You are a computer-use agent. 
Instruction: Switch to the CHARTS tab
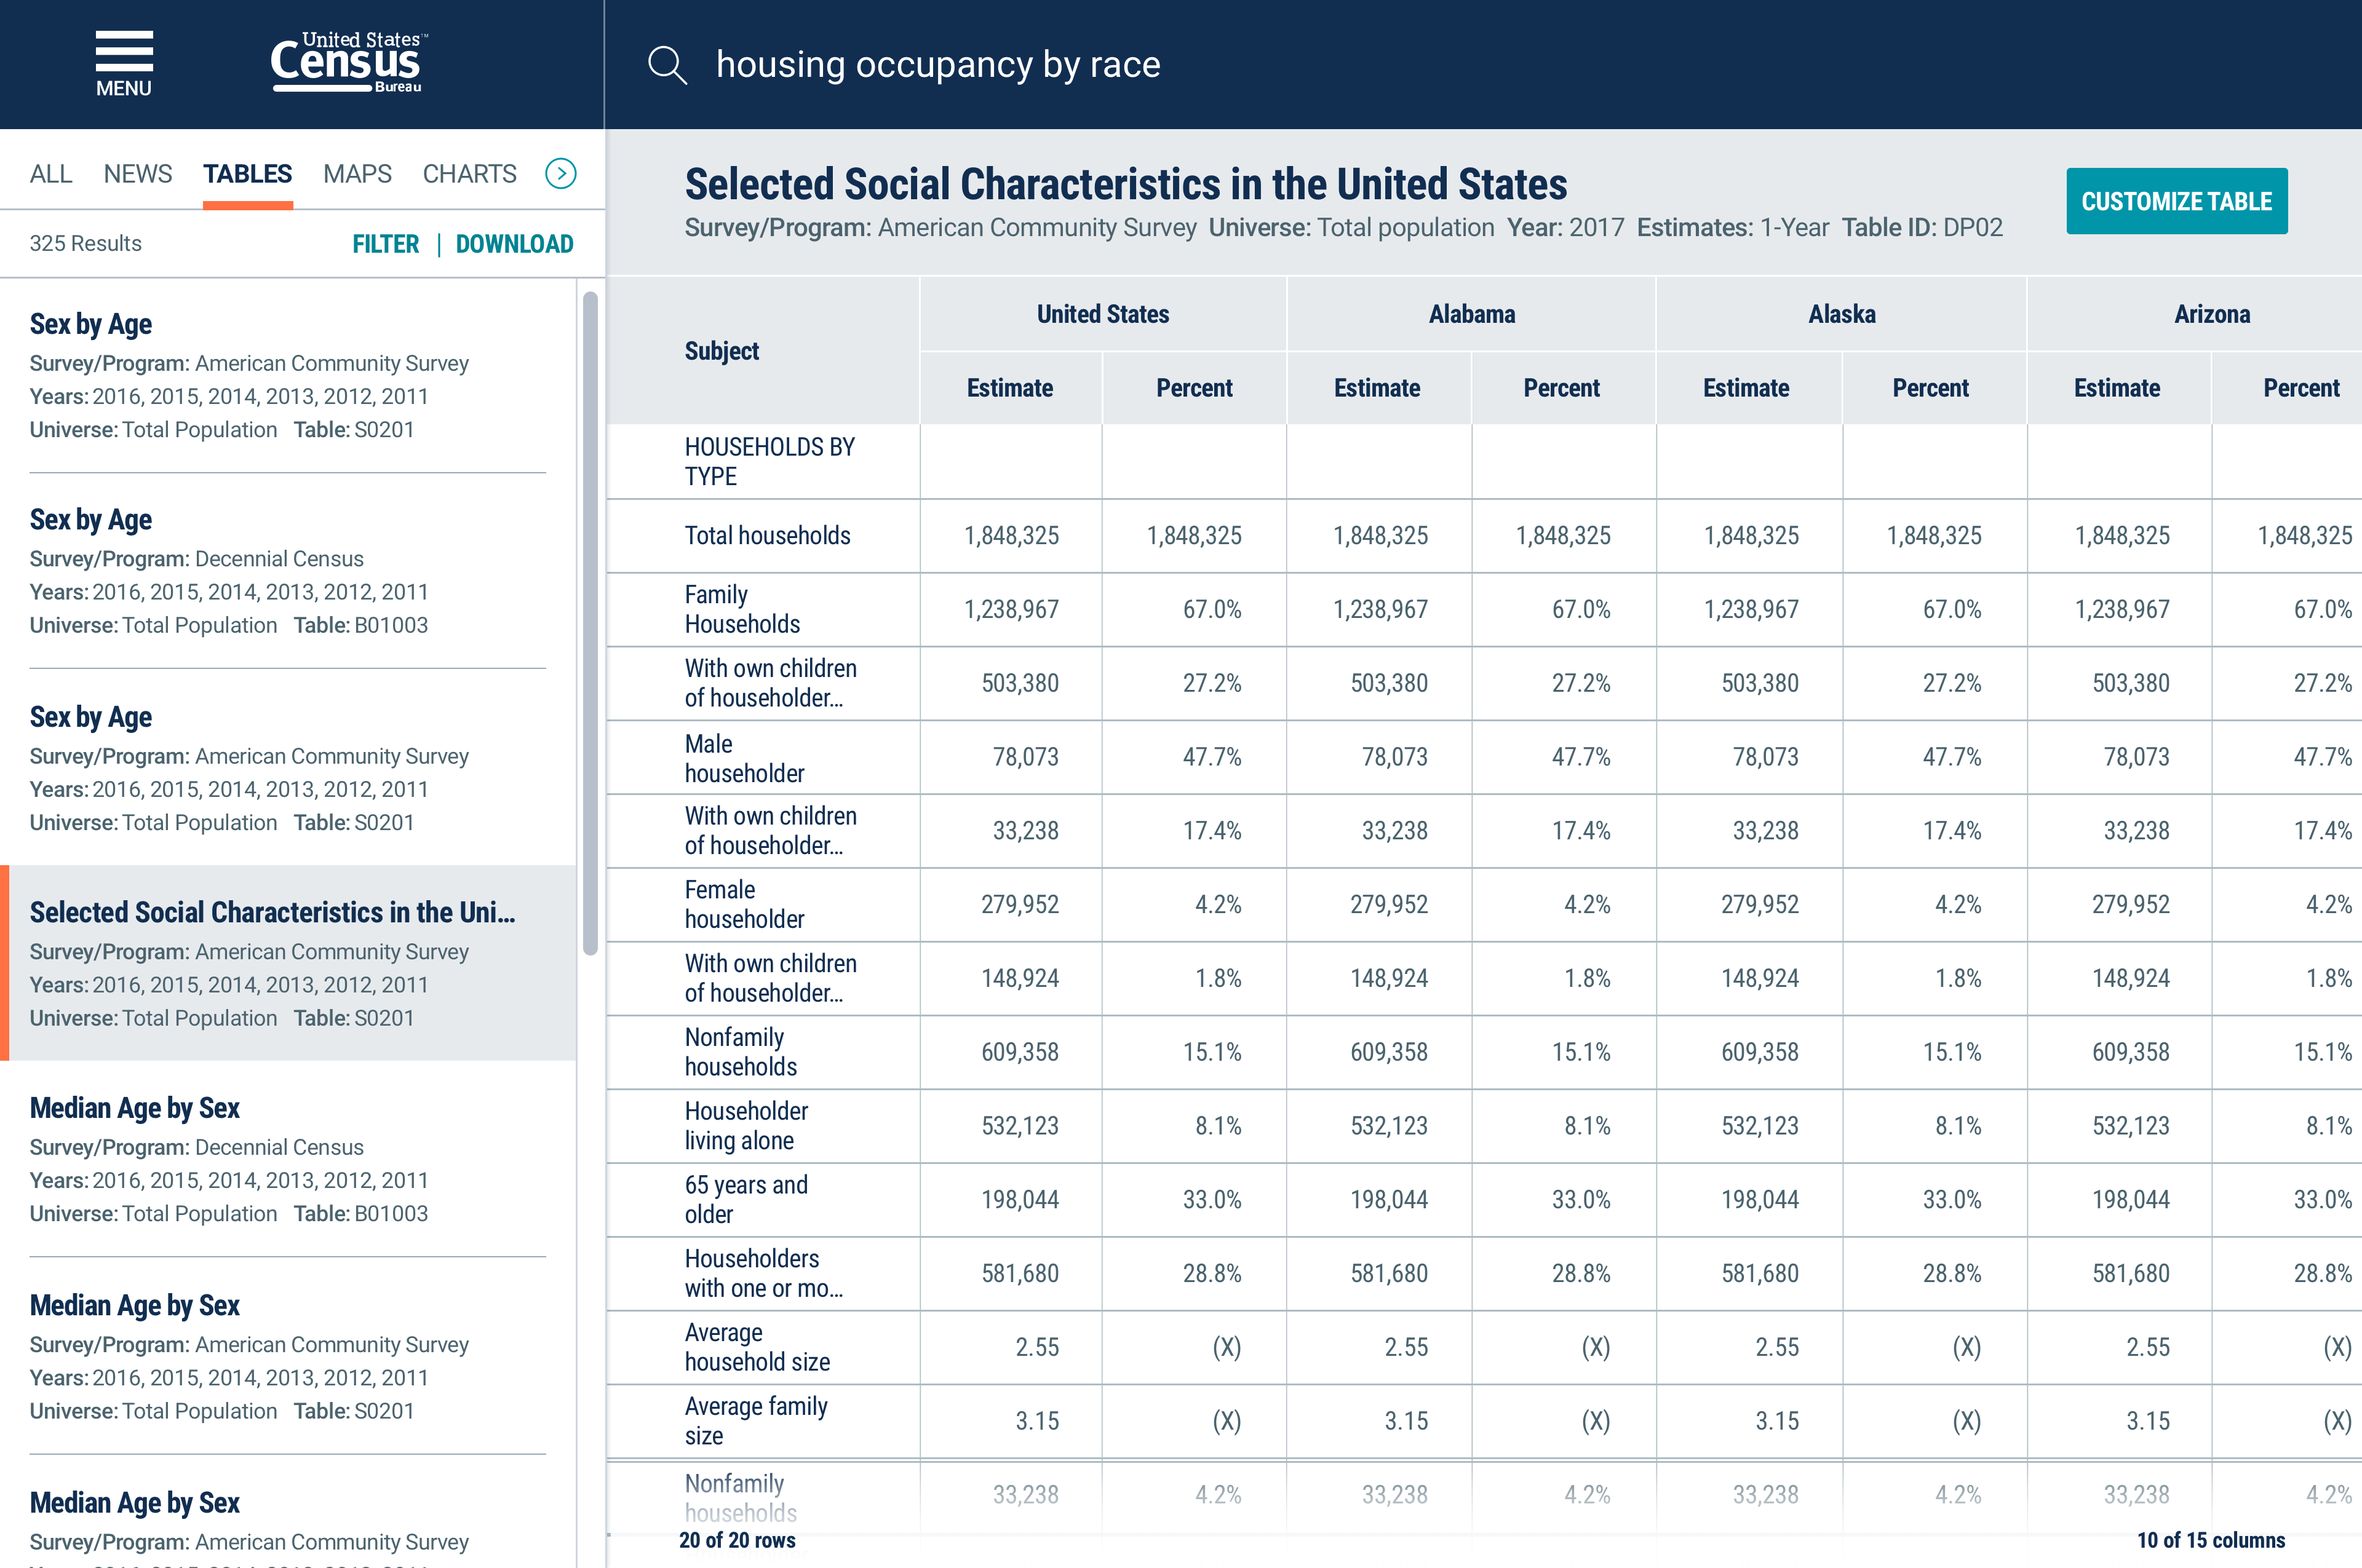469,174
